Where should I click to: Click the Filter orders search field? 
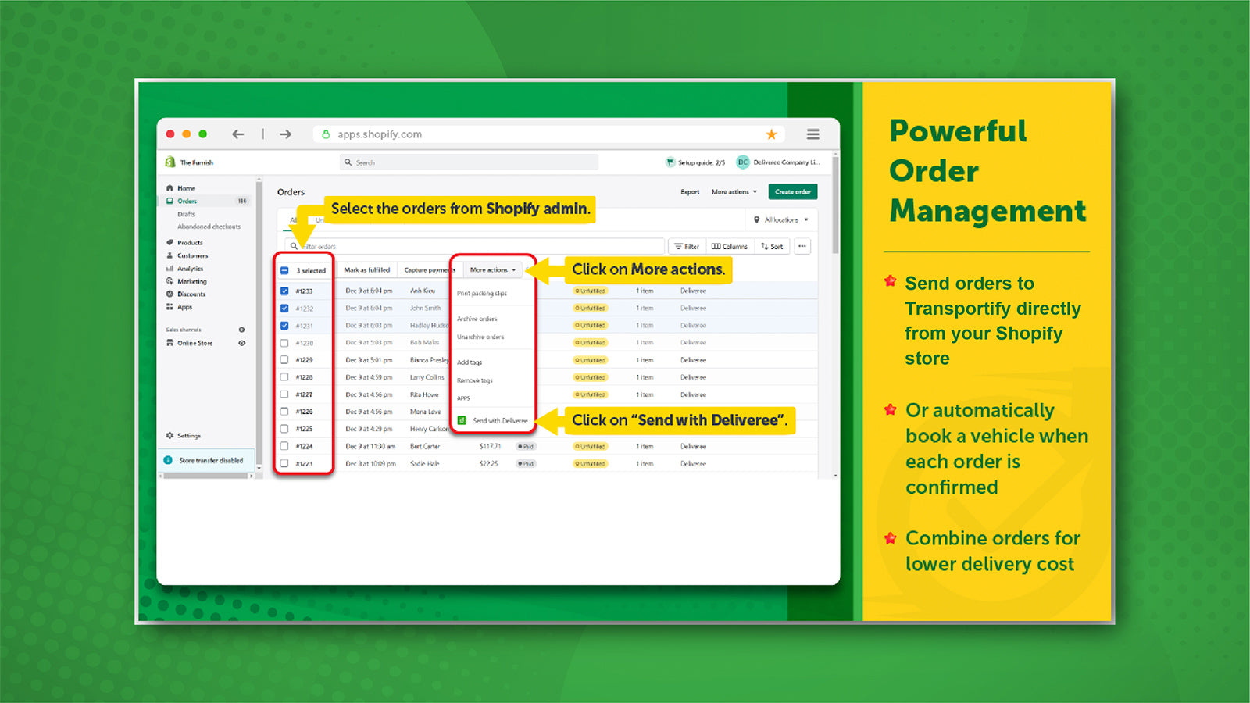[x=473, y=246]
